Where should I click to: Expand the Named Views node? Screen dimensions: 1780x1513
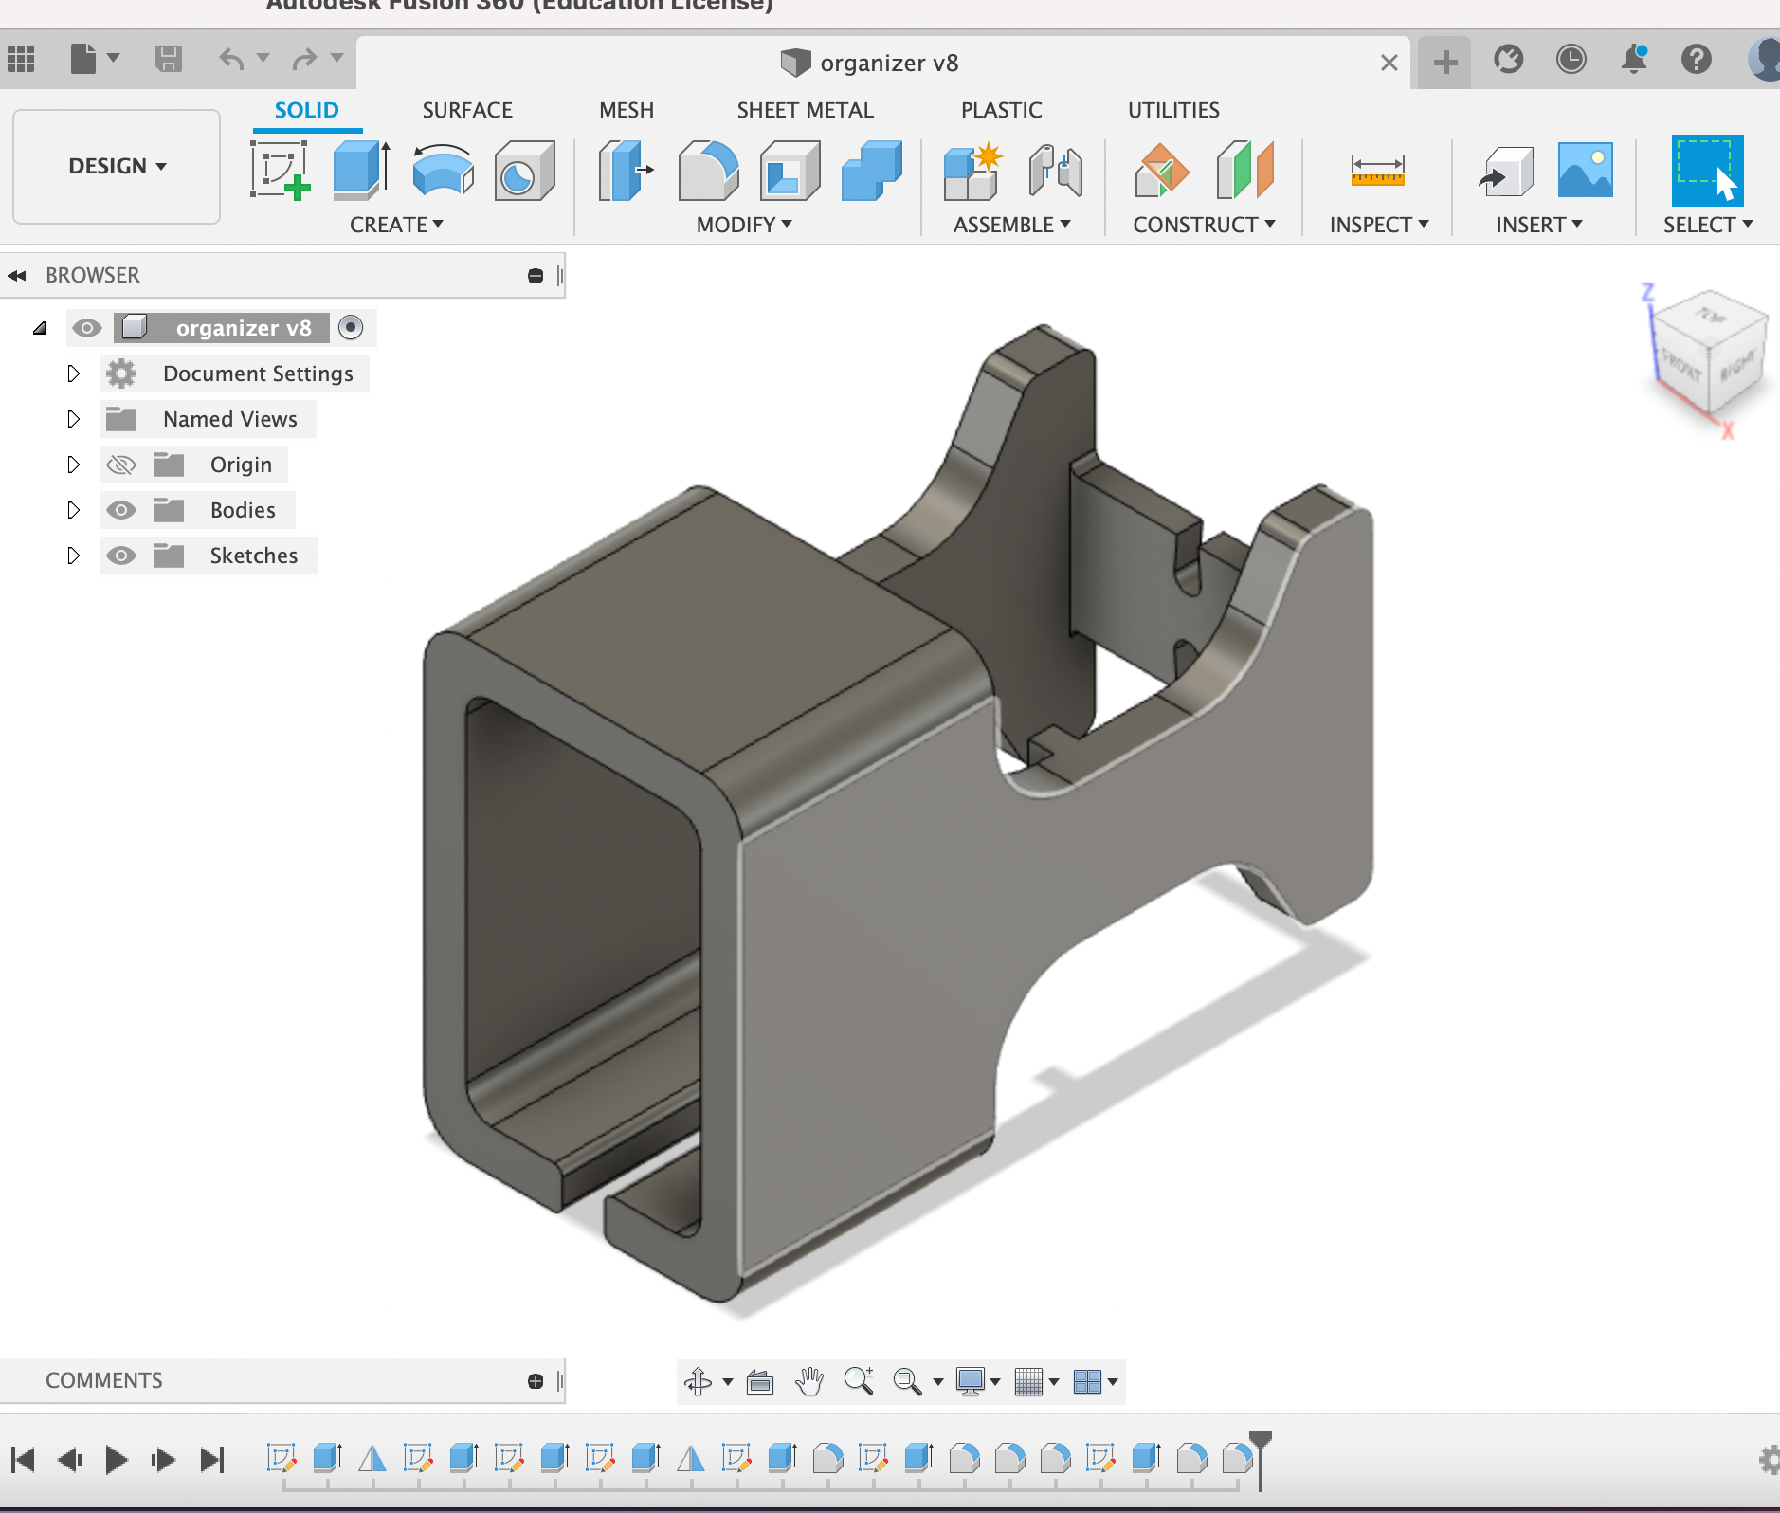point(74,419)
